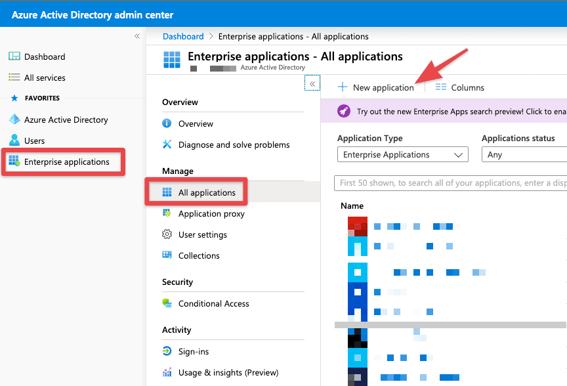The image size is (567, 386).
Task: Click the Collections icon
Action: tap(167, 255)
